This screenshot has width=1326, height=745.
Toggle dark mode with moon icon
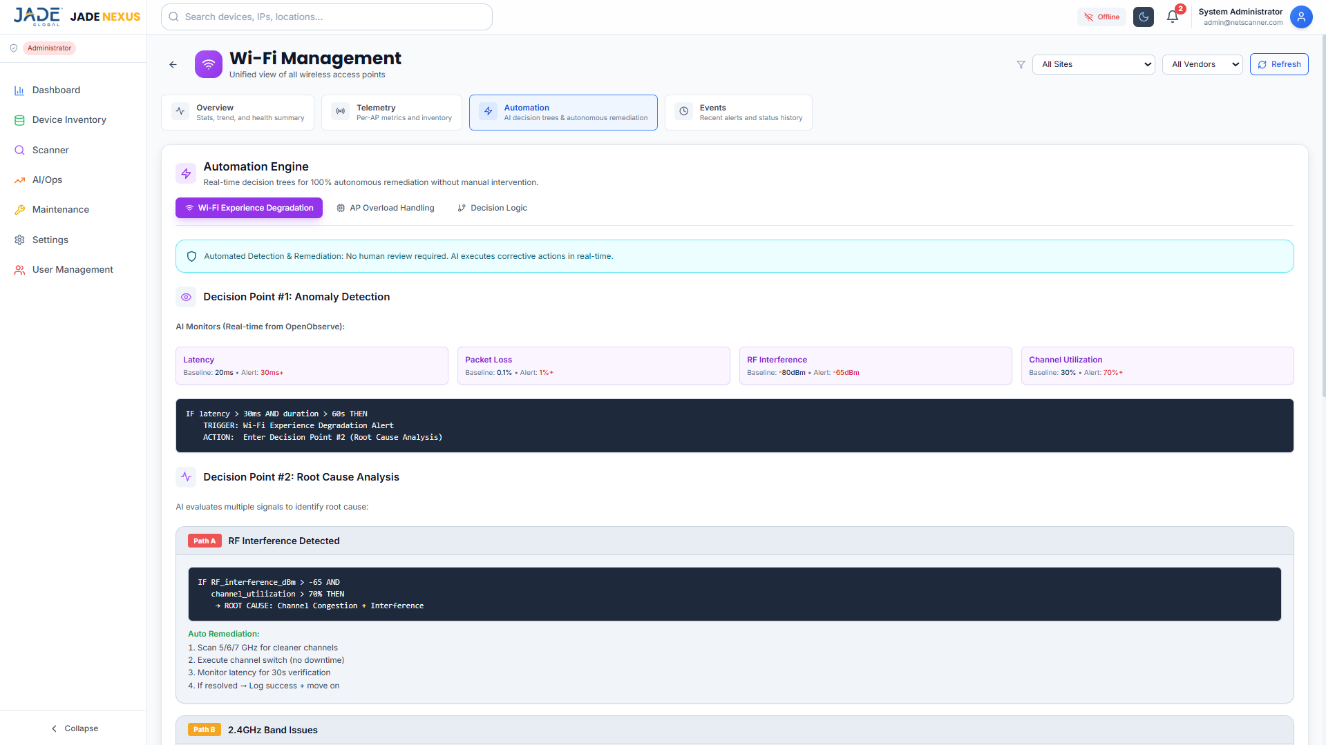click(x=1144, y=17)
